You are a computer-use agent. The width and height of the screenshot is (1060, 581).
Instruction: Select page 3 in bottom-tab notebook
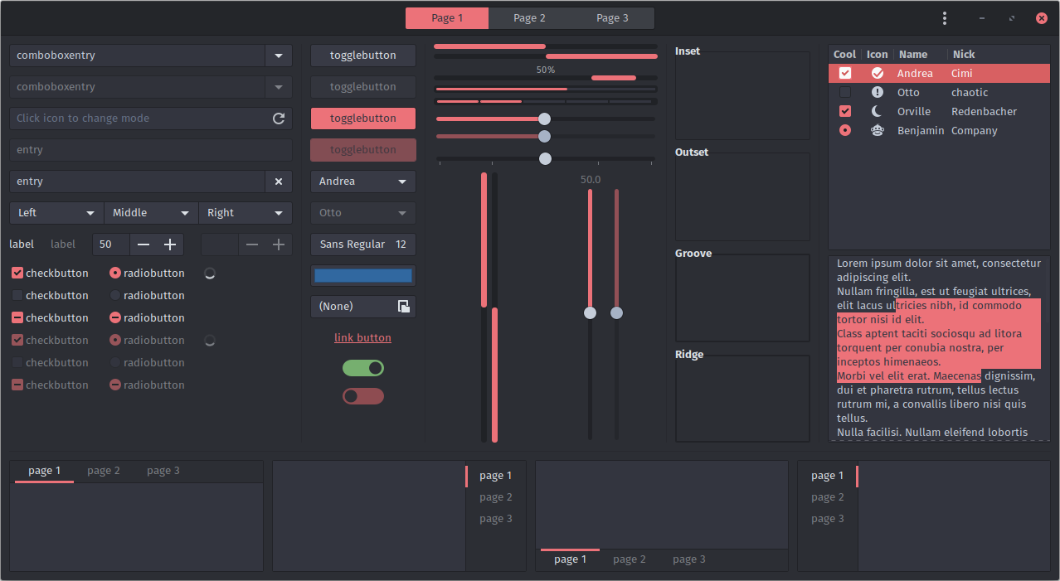coord(689,559)
